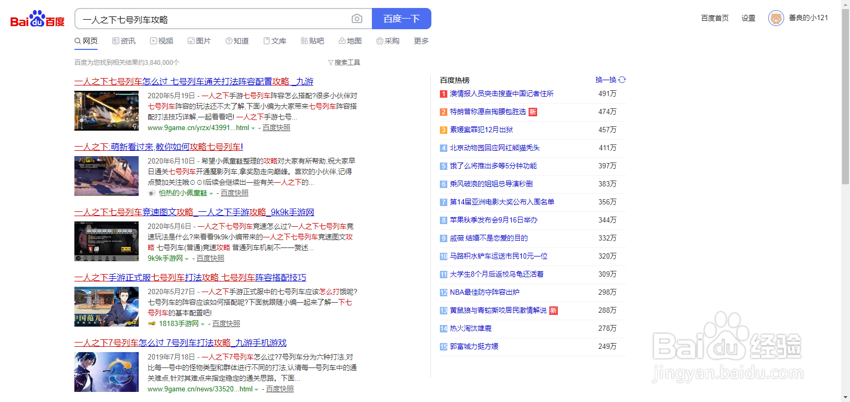Click thumbnail of first search result

pos(106,110)
